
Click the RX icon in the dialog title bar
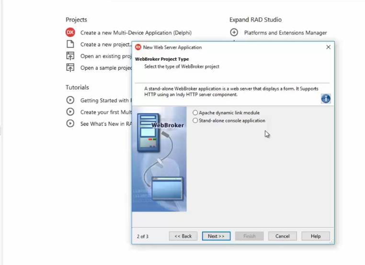(138, 47)
